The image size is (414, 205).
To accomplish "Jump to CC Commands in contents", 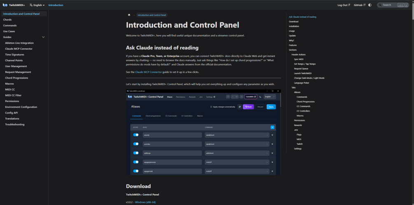I will click(303, 106).
